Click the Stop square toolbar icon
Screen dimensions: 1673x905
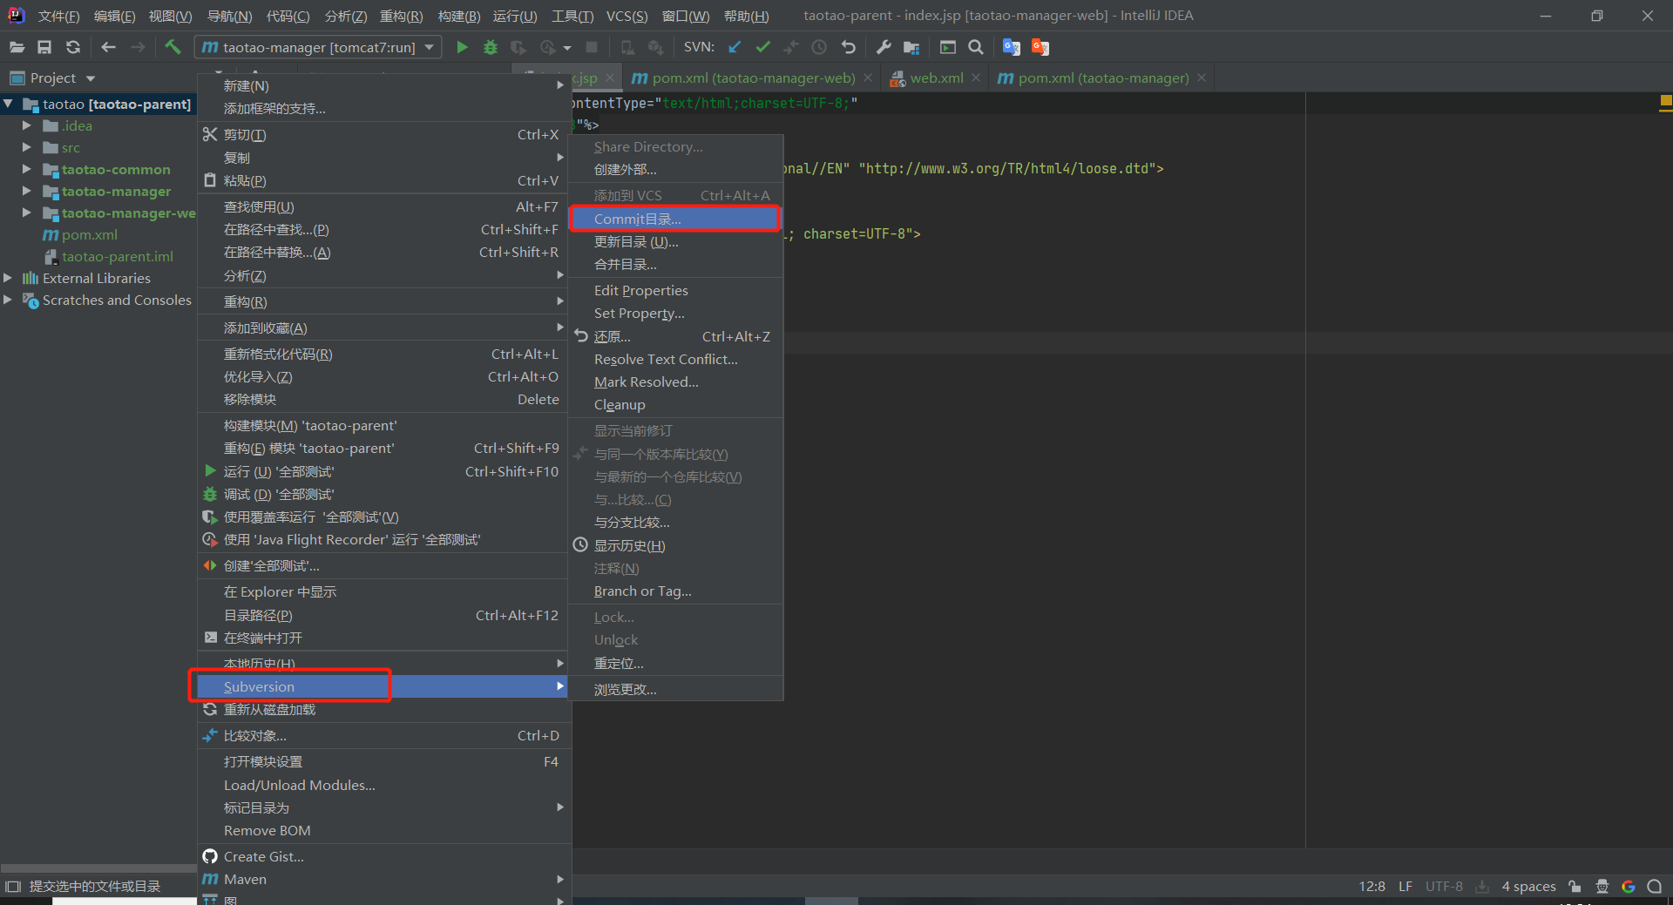[592, 47]
